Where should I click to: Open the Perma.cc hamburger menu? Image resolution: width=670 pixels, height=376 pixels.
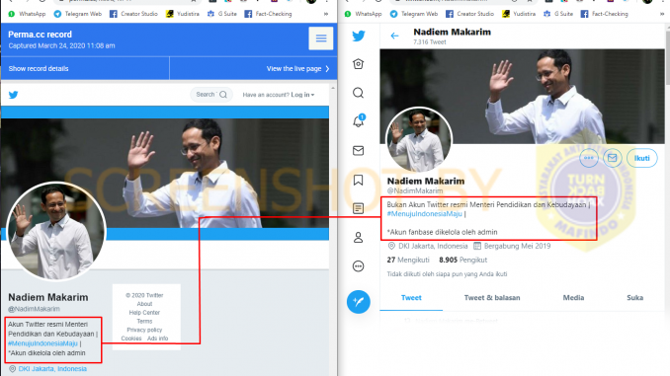[x=321, y=38]
